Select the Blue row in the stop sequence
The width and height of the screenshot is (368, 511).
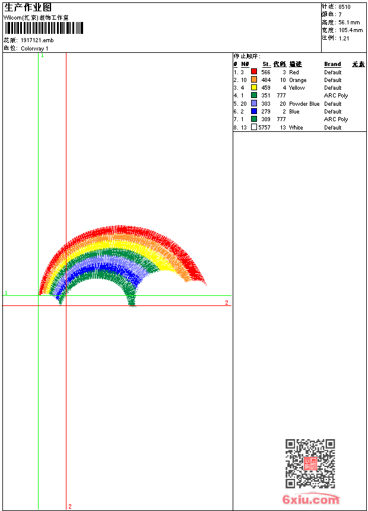click(294, 111)
